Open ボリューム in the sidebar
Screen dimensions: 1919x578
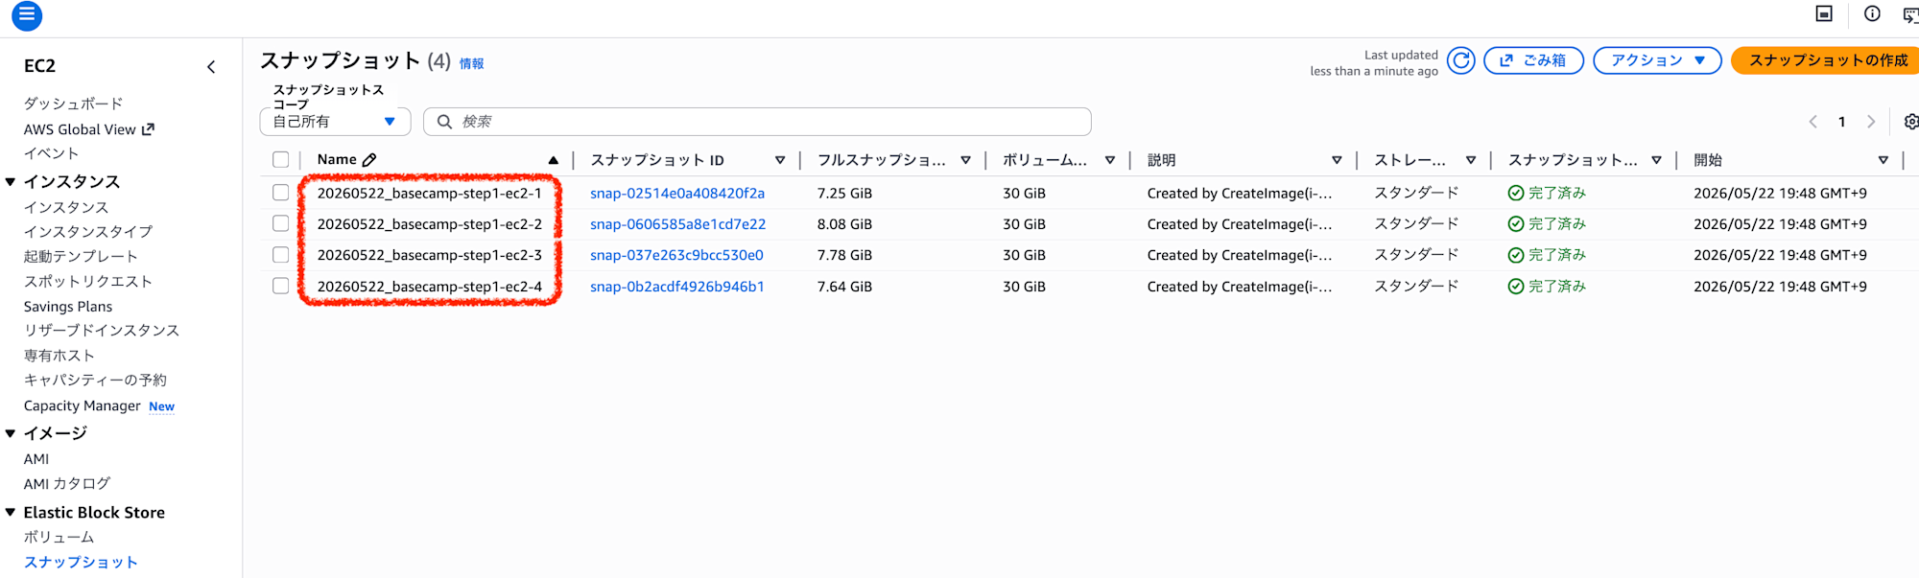click(x=59, y=538)
